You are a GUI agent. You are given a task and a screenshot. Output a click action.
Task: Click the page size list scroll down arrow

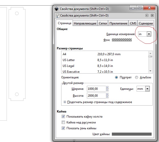150,71
